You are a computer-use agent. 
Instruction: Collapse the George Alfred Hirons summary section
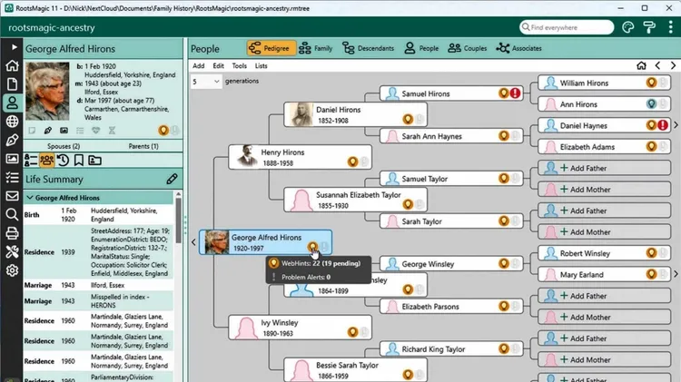(x=30, y=197)
